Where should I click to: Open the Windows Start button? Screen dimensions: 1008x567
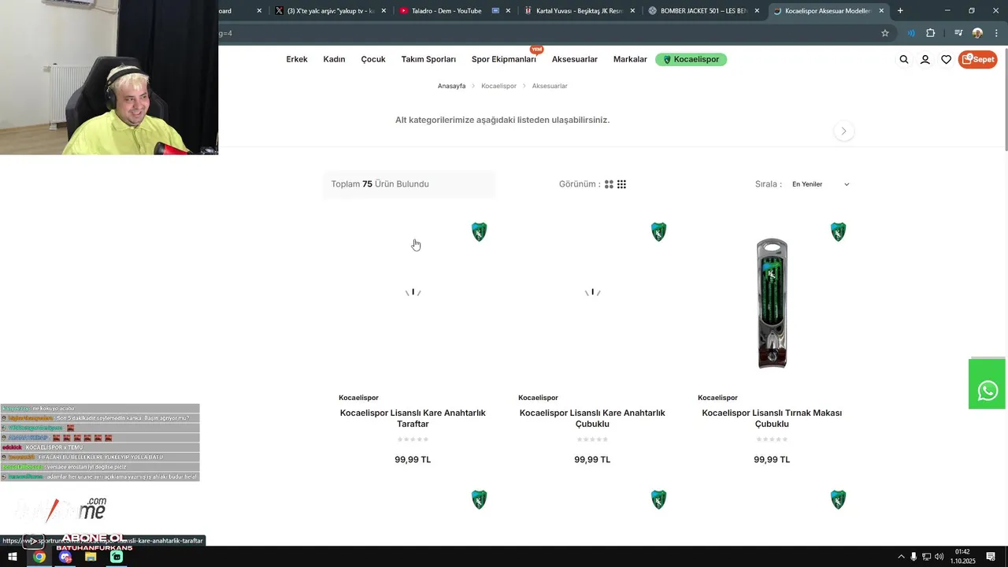point(13,557)
